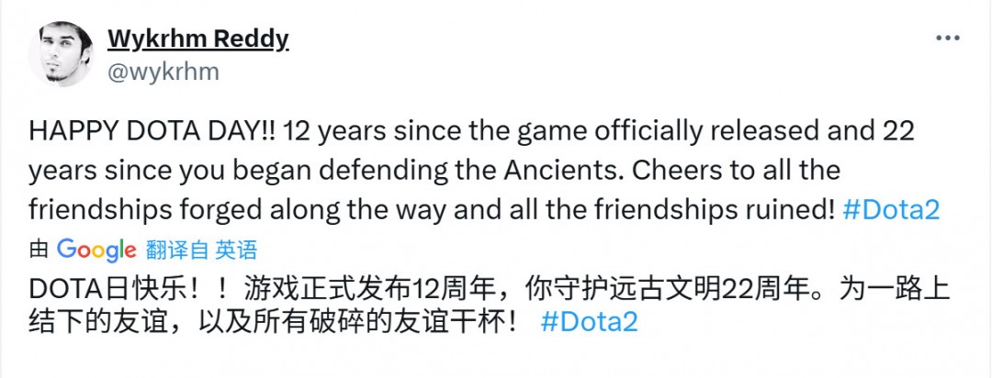
Task: Click the tweet line starting "HAPPY DOTA DAY!!"
Action: [x=472, y=131]
